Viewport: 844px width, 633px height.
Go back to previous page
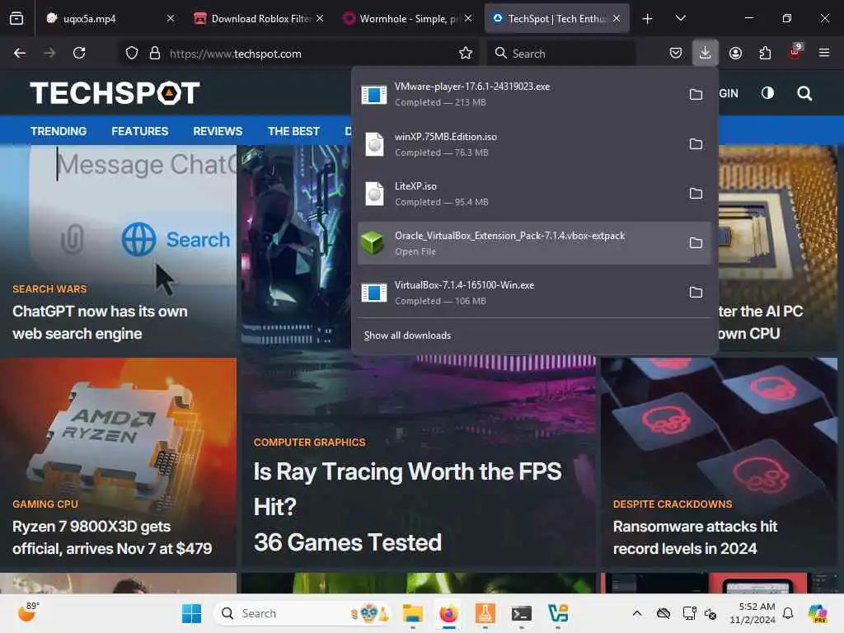tap(20, 53)
